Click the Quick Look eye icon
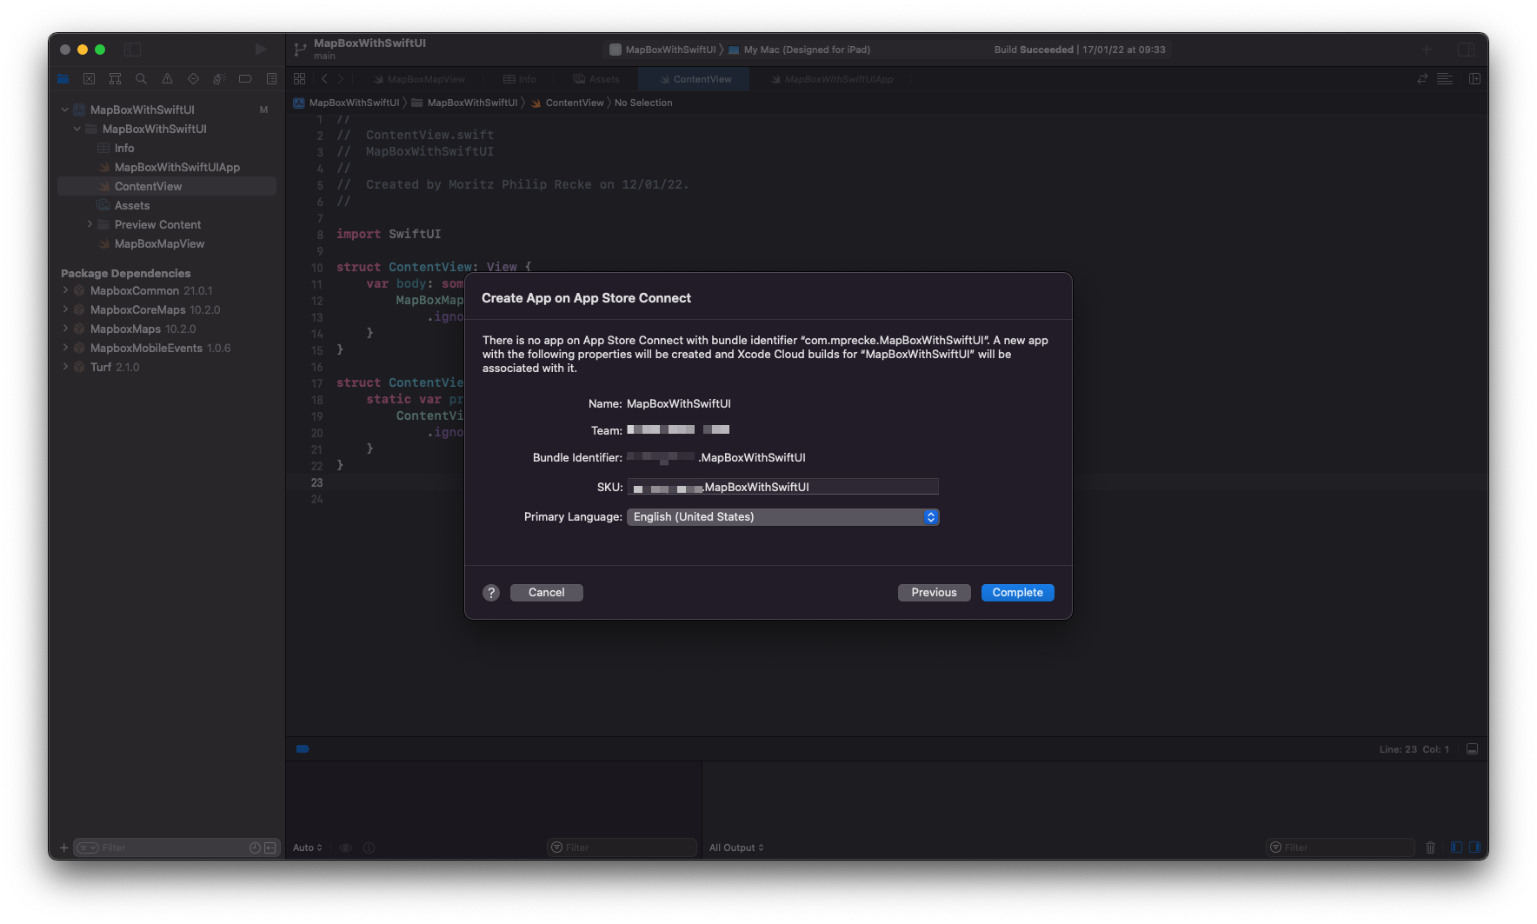Screen dimensions: 1537x924 coord(345,848)
